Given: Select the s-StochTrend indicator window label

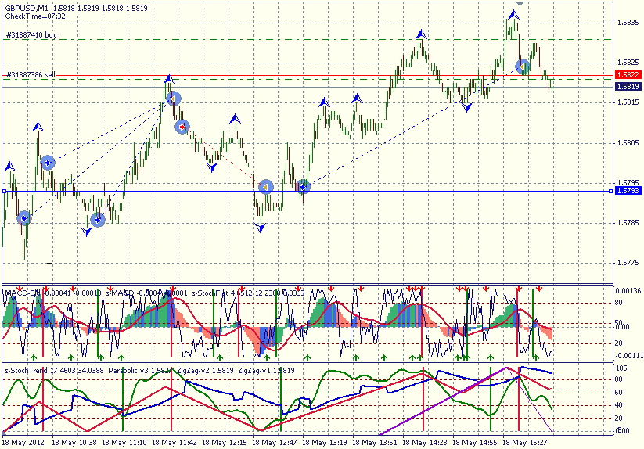Looking at the screenshot, I should pyautogui.click(x=28, y=370).
